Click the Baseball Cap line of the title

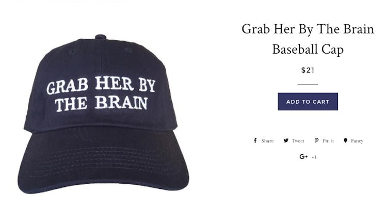(x=308, y=49)
